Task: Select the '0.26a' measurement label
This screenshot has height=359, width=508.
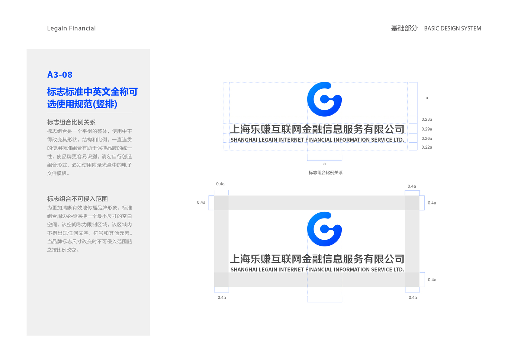Action: coord(427,139)
